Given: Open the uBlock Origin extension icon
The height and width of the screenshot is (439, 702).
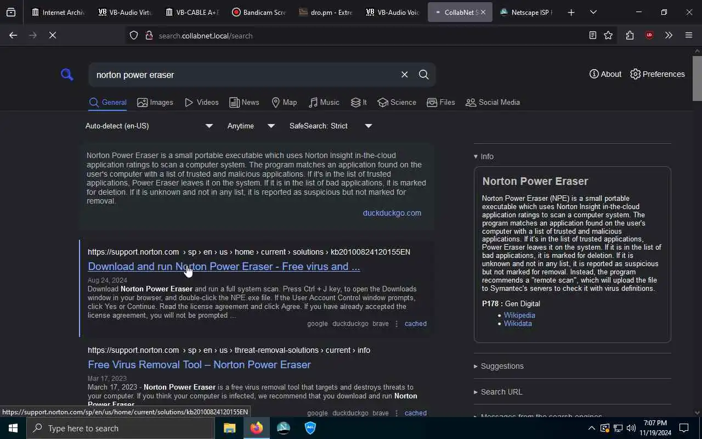Looking at the screenshot, I should [649, 35].
